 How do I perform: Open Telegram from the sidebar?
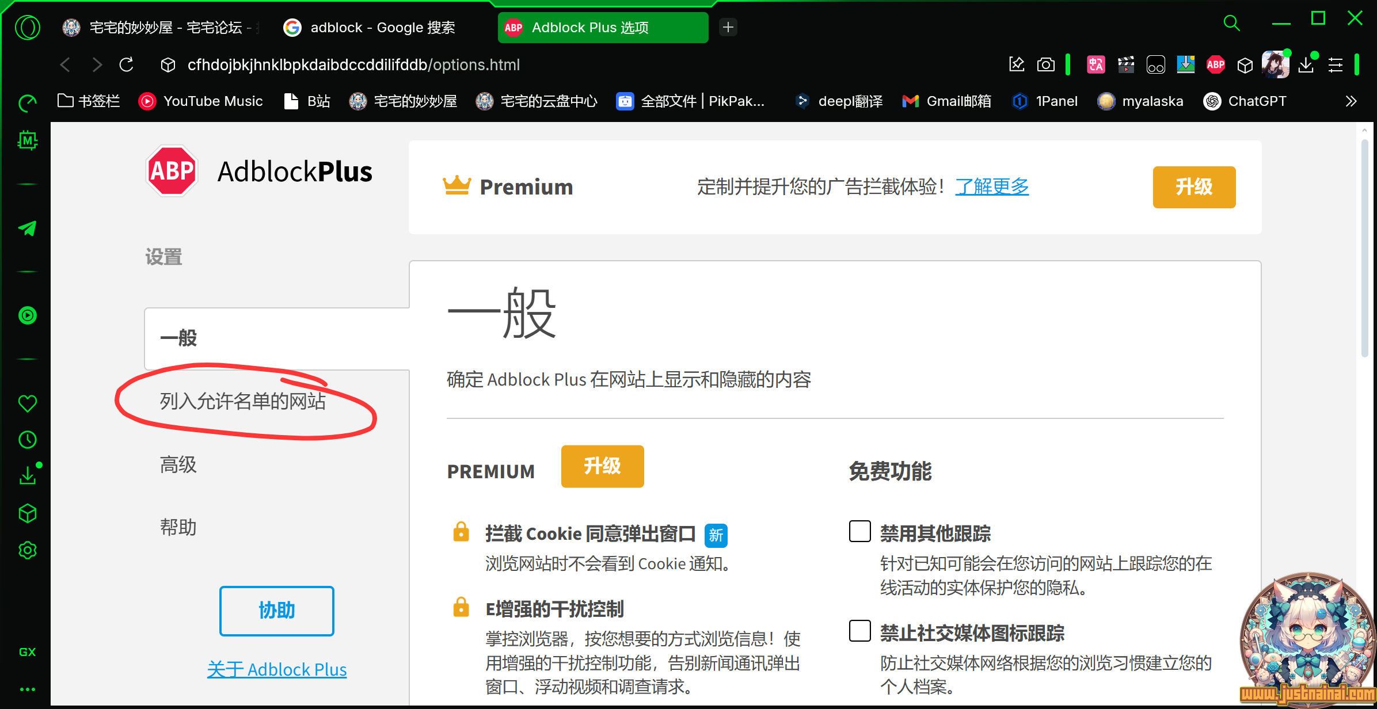point(28,228)
